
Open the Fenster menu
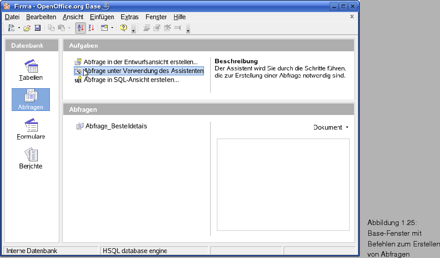click(x=156, y=17)
